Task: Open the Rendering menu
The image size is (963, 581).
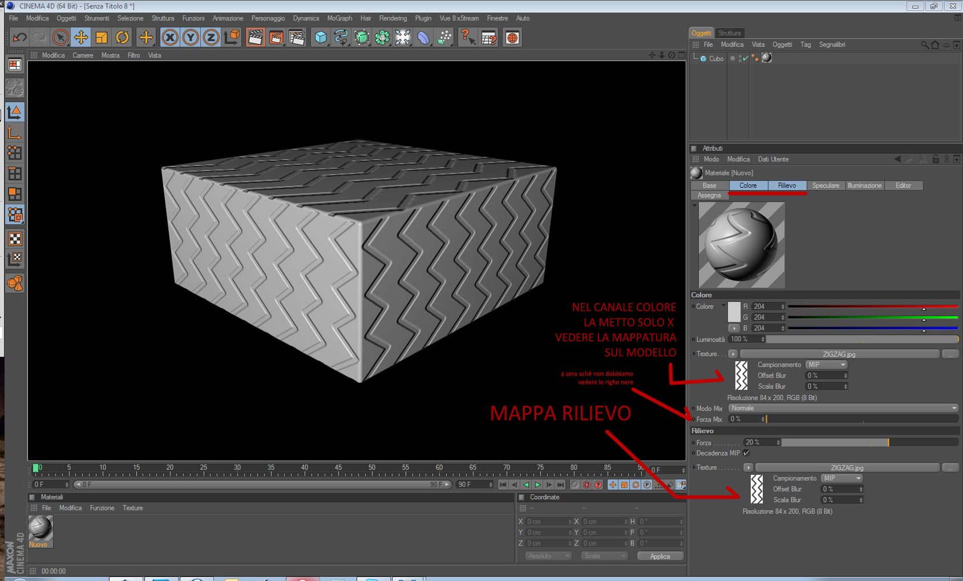Action: click(393, 18)
